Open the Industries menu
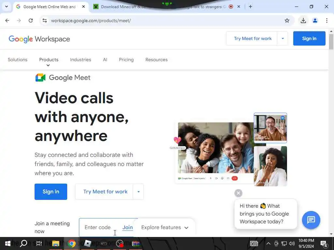Image resolution: width=334 pixels, height=250 pixels. [81, 60]
